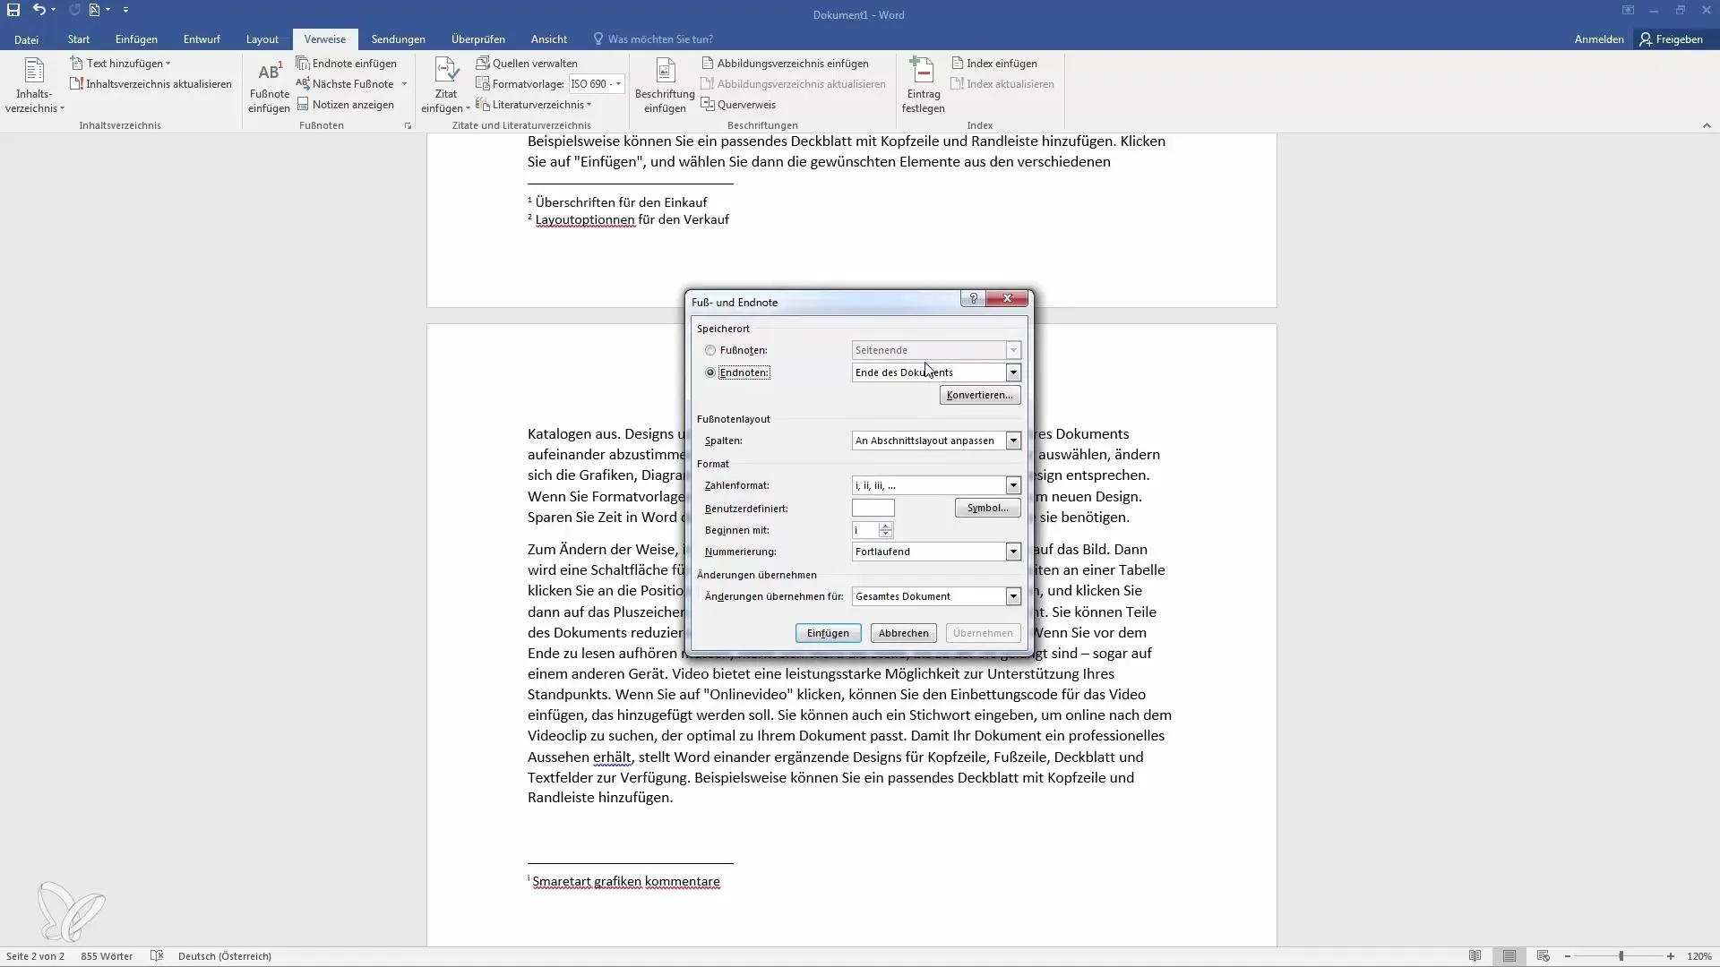Insert a Querverweis cross-reference
This screenshot has width=1720, height=967.
pyautogui.click(x=738, y=105)
